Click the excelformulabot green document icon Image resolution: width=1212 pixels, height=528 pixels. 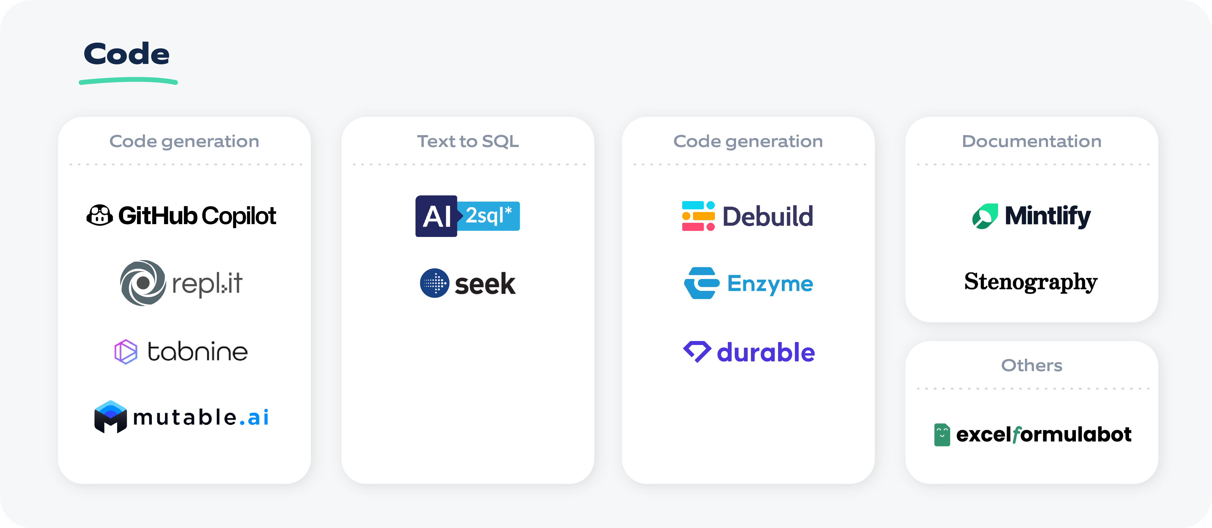(x=942, y=435)
